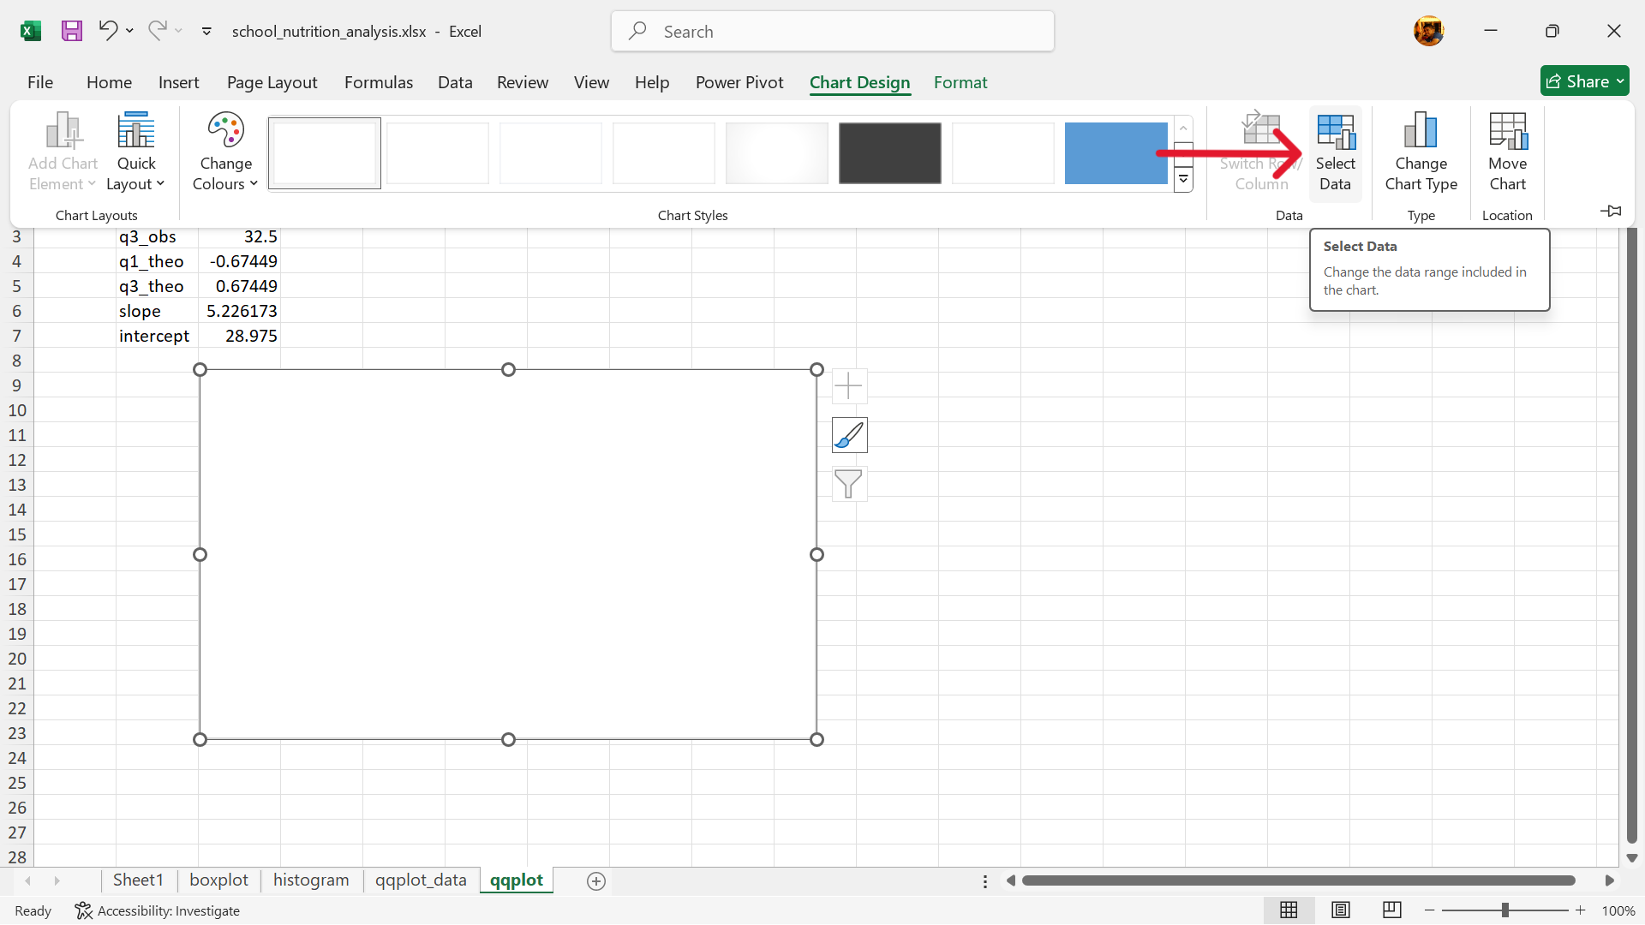1645x925 pixels.
Task: Click next sheet navigation arrow
Action: (57, 881)
